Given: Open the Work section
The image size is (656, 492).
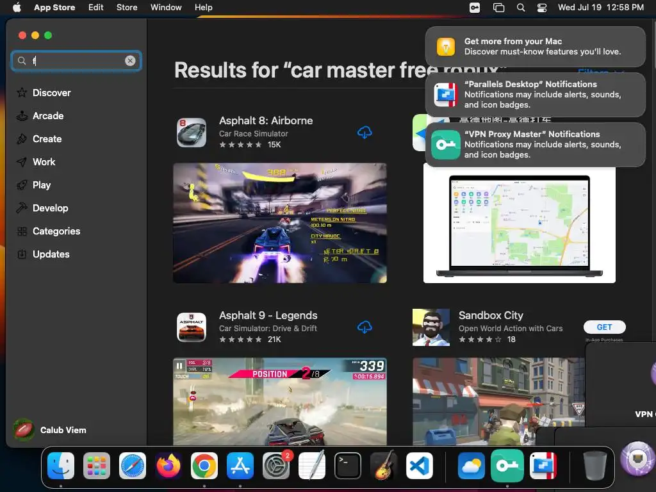Looking at the screenshot, I should (x=36, y=162).
